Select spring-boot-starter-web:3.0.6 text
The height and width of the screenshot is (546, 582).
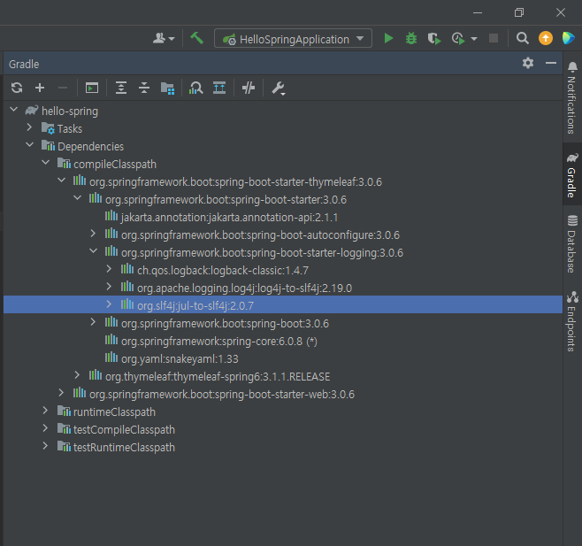pos(222,394)
